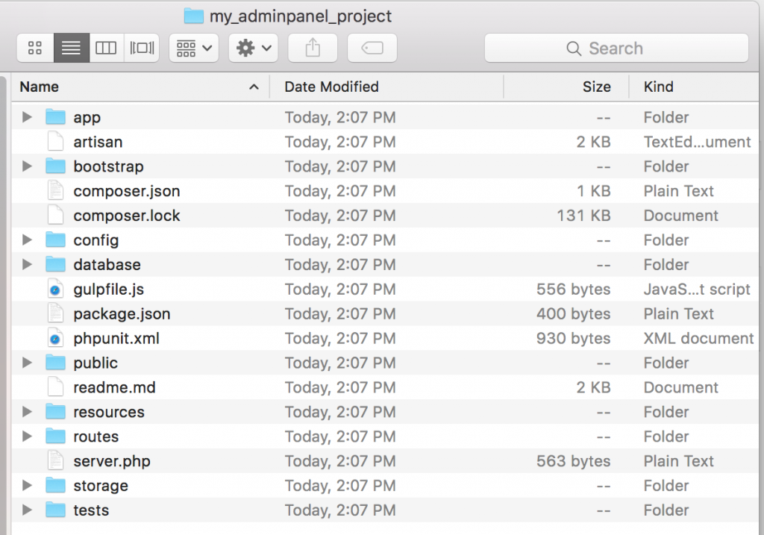Click the TextEd...ument kind label
This screenshot has width=764, height=535.
(x=698, y=142)
